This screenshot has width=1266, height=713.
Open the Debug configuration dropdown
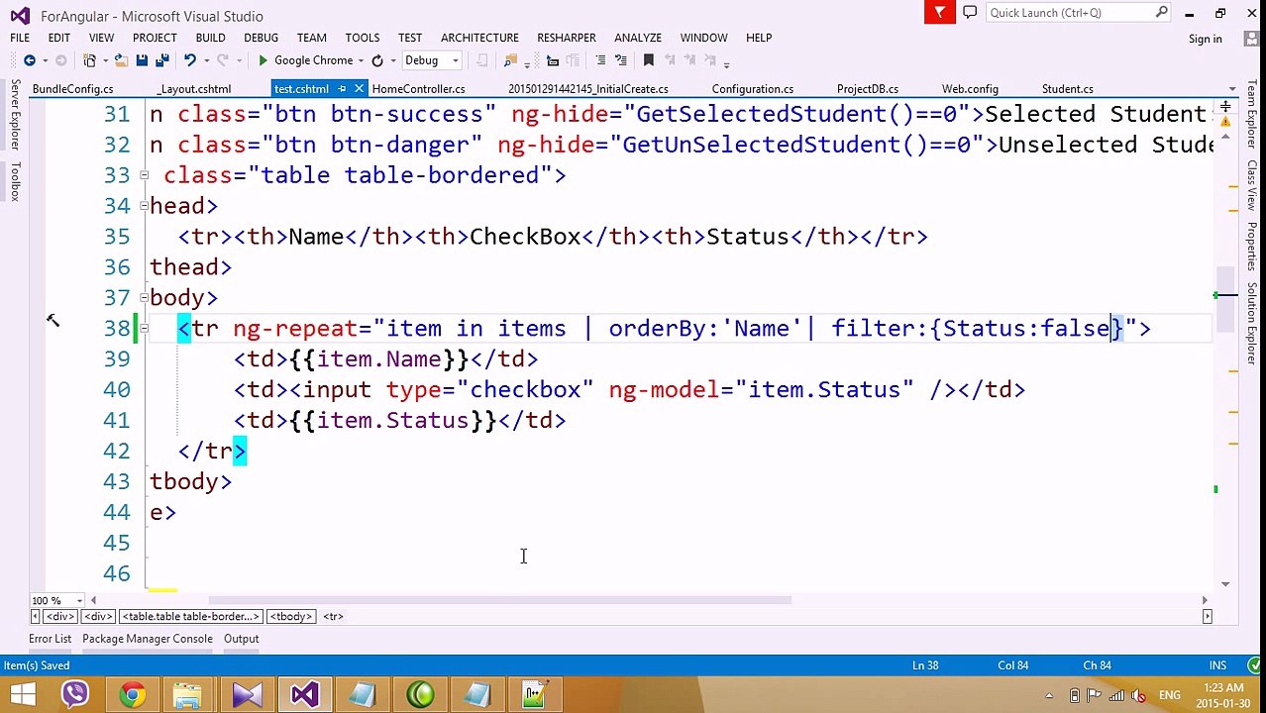[456, 60]
